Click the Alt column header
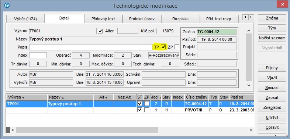This screenshot has width=290, height=139. pyautogui.click(x=103, y=97)
